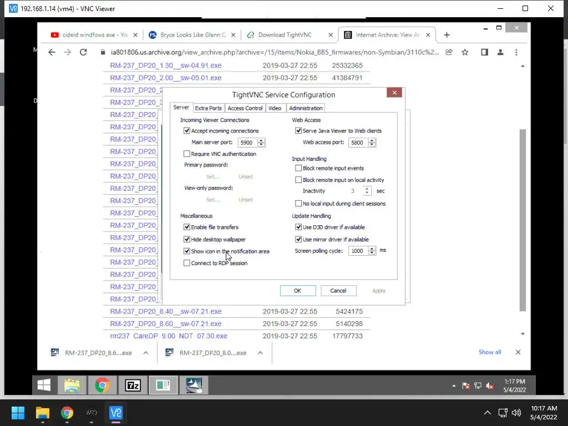Enable Block remote input events

coord(298,168)
